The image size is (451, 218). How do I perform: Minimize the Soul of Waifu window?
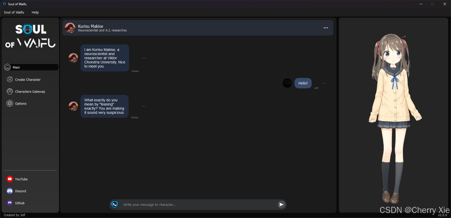click(x=421, y=4)
